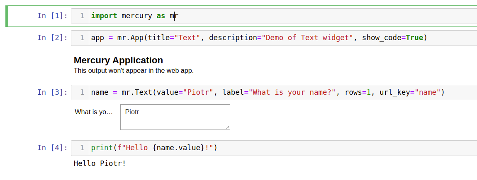477x180 pixels.
Task: Click the Mercury Application output heading
Action: coord(118,60)
